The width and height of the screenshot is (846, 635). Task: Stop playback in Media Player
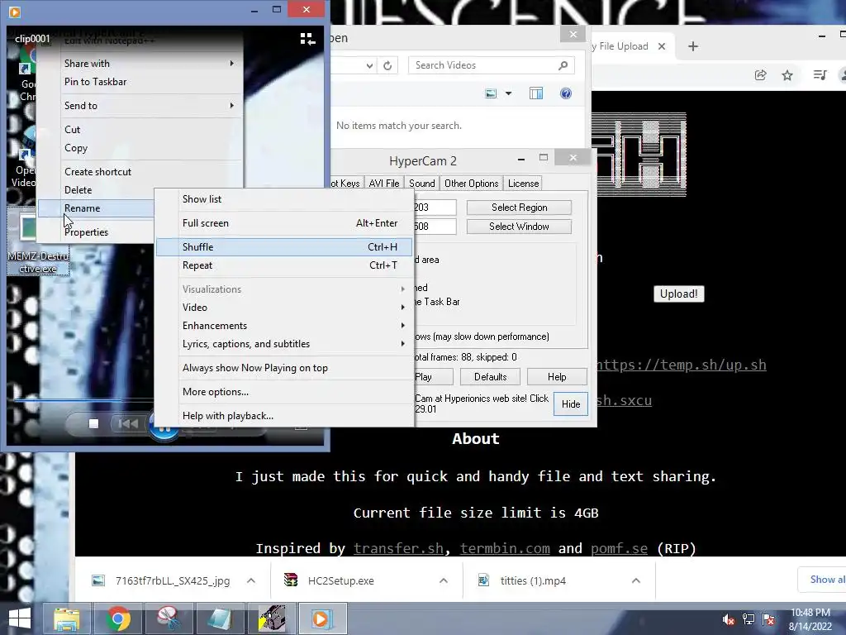[93, 424]
